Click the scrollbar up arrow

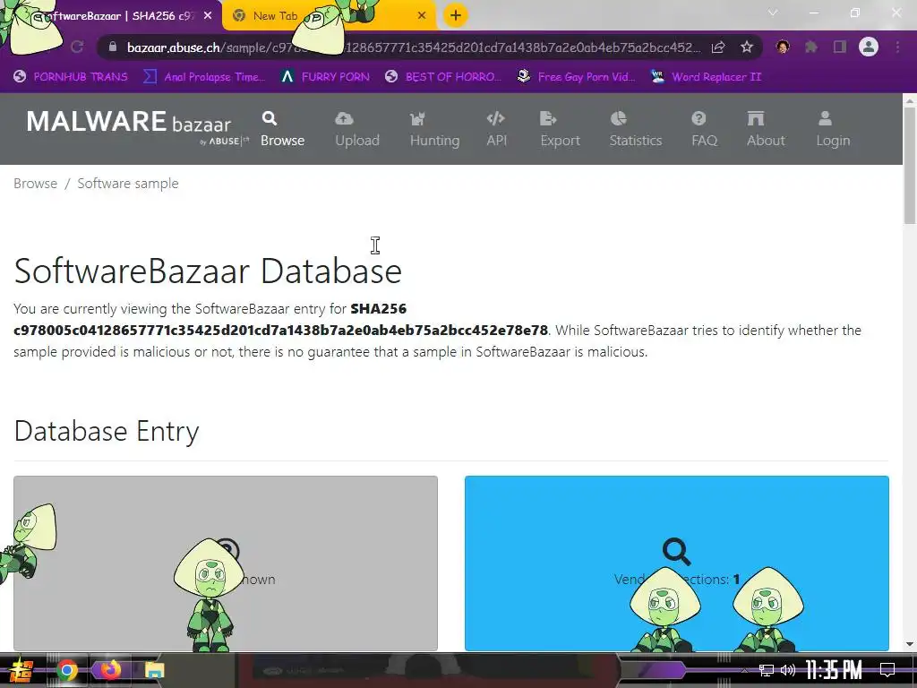[x=910, y=100]
